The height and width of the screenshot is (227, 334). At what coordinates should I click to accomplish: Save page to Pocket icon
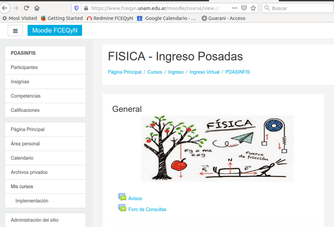(x=244, y=8)
